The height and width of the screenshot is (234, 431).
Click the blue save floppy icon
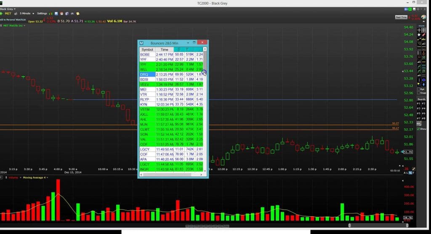click(x=56, y=13)
